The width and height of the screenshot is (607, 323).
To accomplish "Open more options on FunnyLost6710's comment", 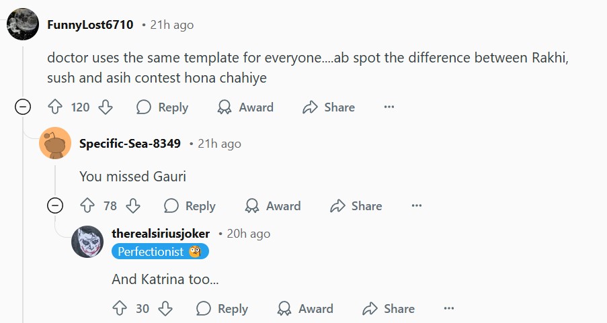I will click(x=389, y=107).
